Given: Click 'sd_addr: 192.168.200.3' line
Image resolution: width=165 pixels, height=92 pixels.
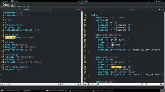Looking at the screenshot, I should click(19, 57).
